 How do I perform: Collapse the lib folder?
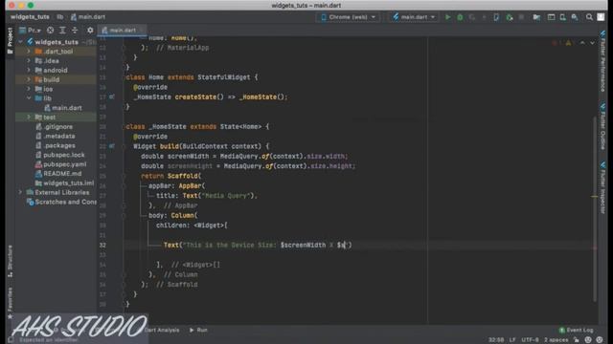click(29, 98)
